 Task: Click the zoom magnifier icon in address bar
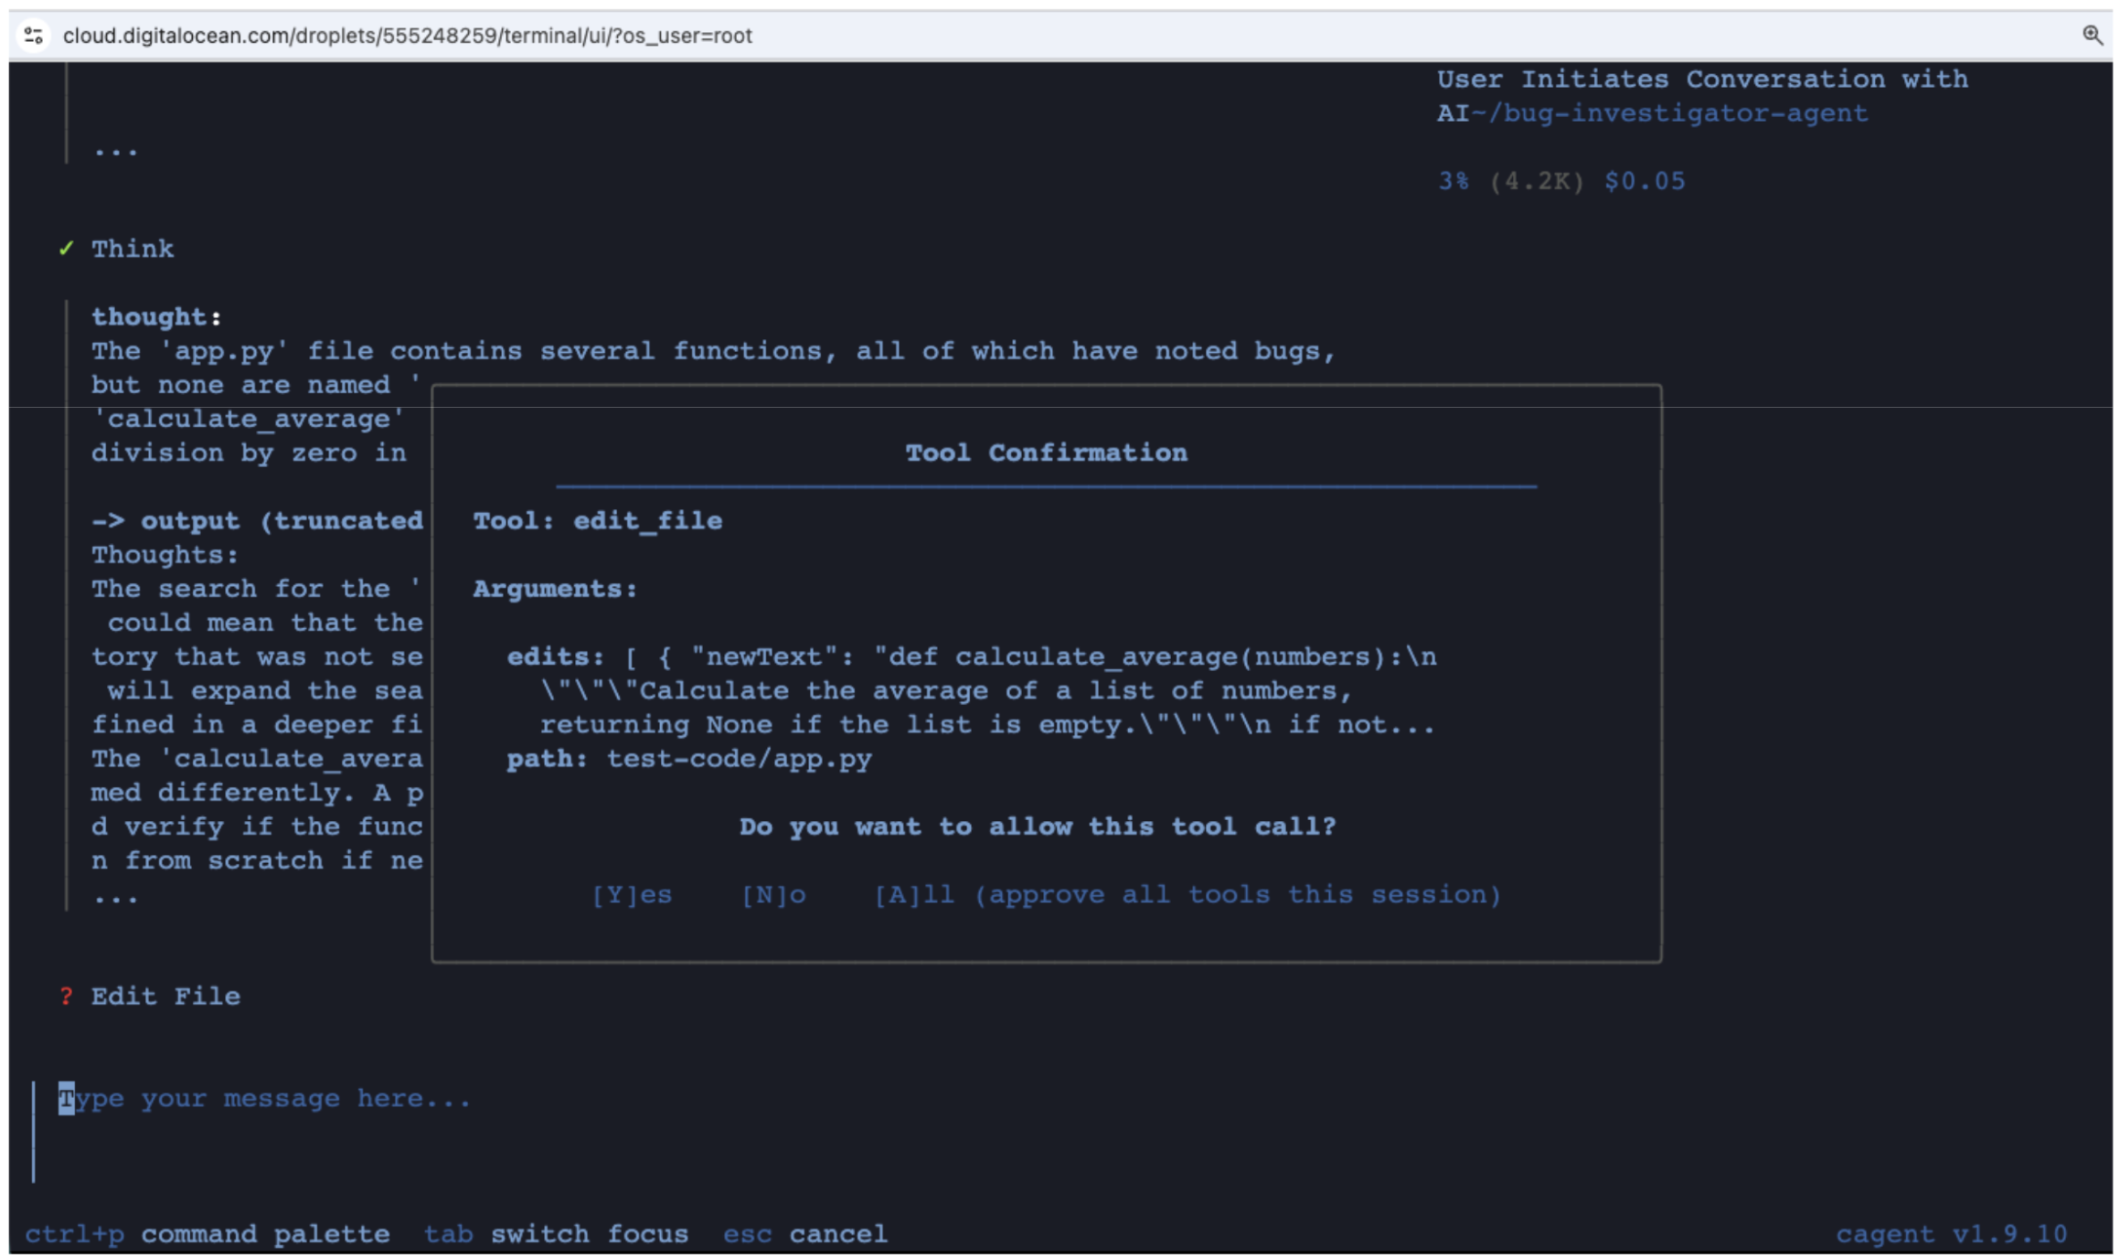[x=2092, y=35]
